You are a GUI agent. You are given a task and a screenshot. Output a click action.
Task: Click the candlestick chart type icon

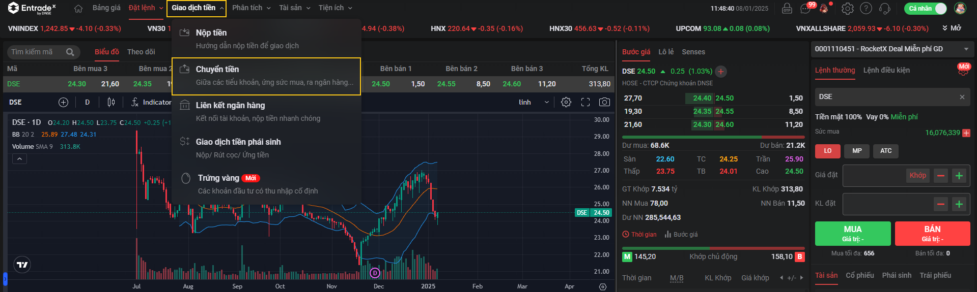(x=111, y=102)
